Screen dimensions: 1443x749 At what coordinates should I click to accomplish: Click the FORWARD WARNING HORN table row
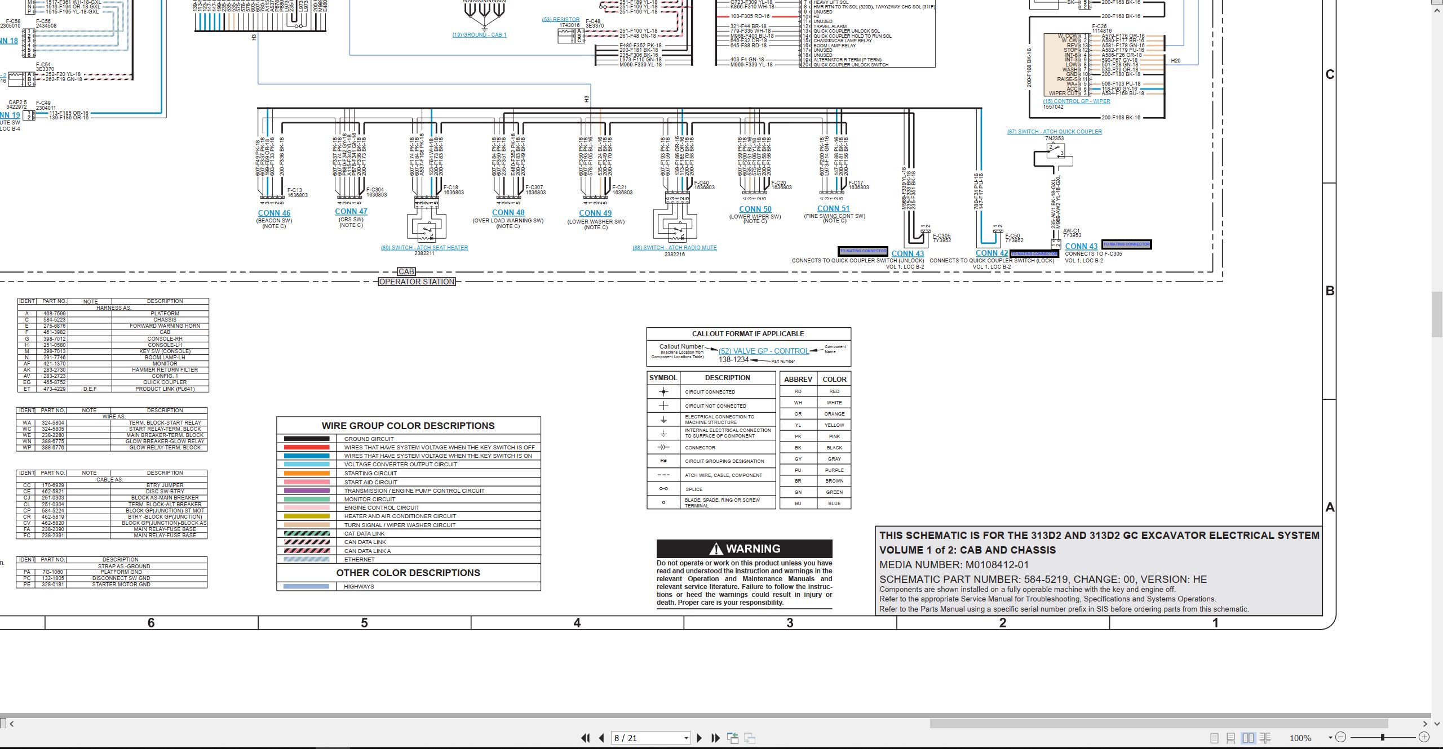click(x=113, y=326)
